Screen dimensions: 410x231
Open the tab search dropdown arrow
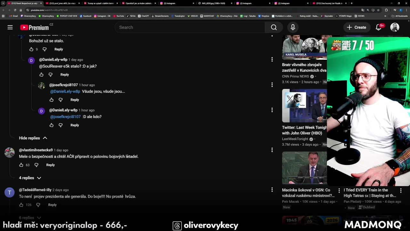click(x=4, y=3)
